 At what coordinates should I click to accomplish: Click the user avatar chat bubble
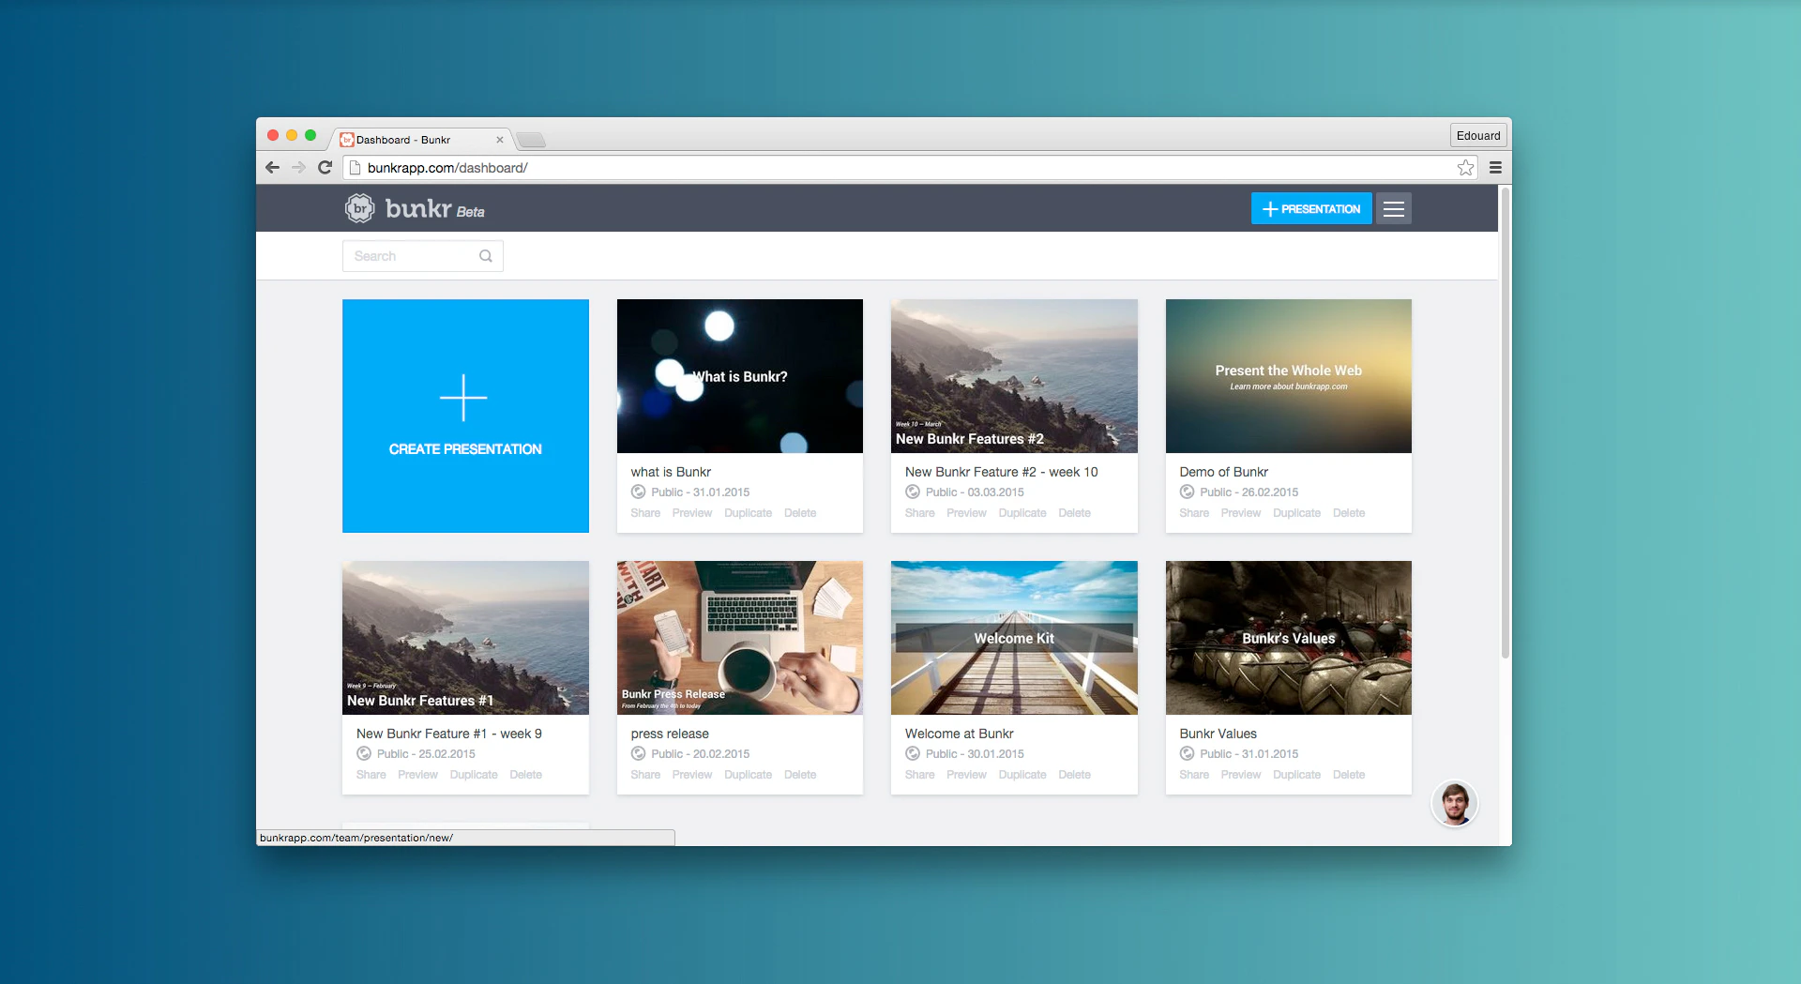(x=1454, y=804)
